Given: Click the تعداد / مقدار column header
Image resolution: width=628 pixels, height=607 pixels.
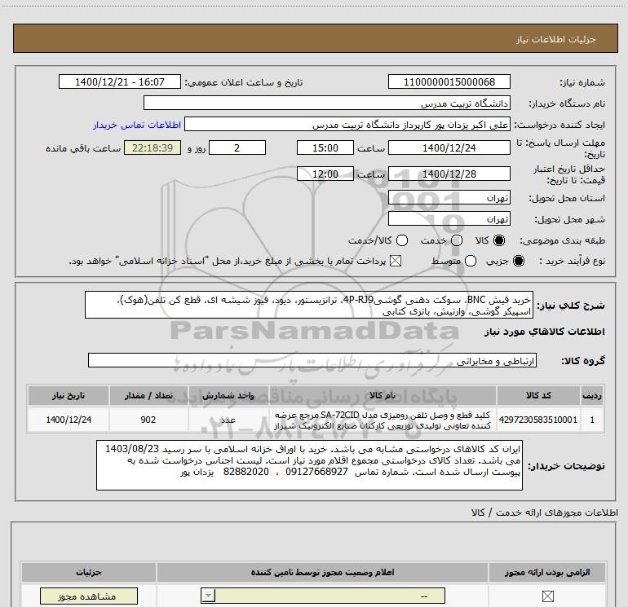Looking at the screenshot, I should point(148,395).
